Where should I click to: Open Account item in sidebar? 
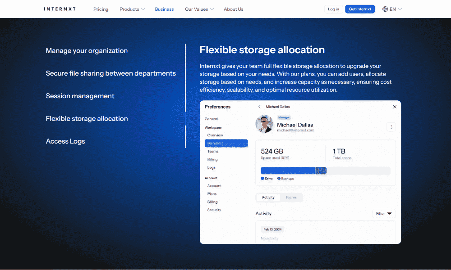click(214, 186)
